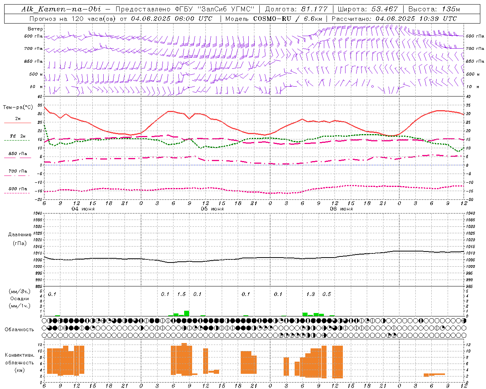Viewport: 486px width, 389px height.
Task: Click the Осадки precipitation label
Action: pos(19,299)
